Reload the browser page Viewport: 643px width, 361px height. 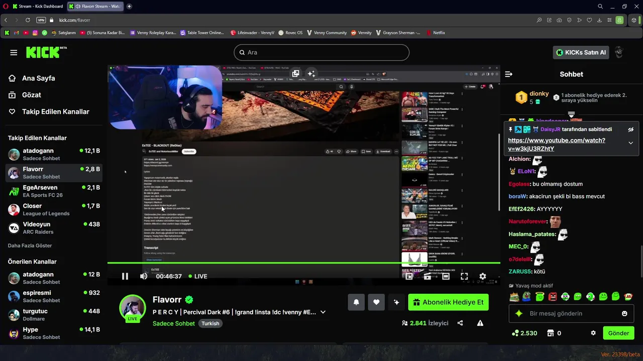(28, 20)
